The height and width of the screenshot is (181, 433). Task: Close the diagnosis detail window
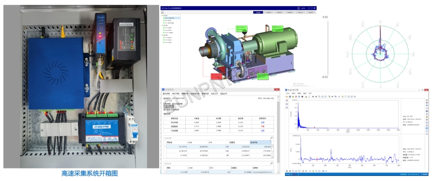tap(276, 89)
